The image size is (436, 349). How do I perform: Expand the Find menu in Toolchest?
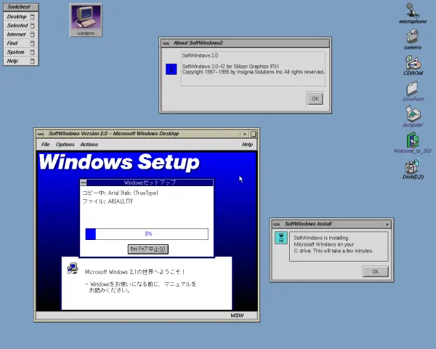[21, 43]
